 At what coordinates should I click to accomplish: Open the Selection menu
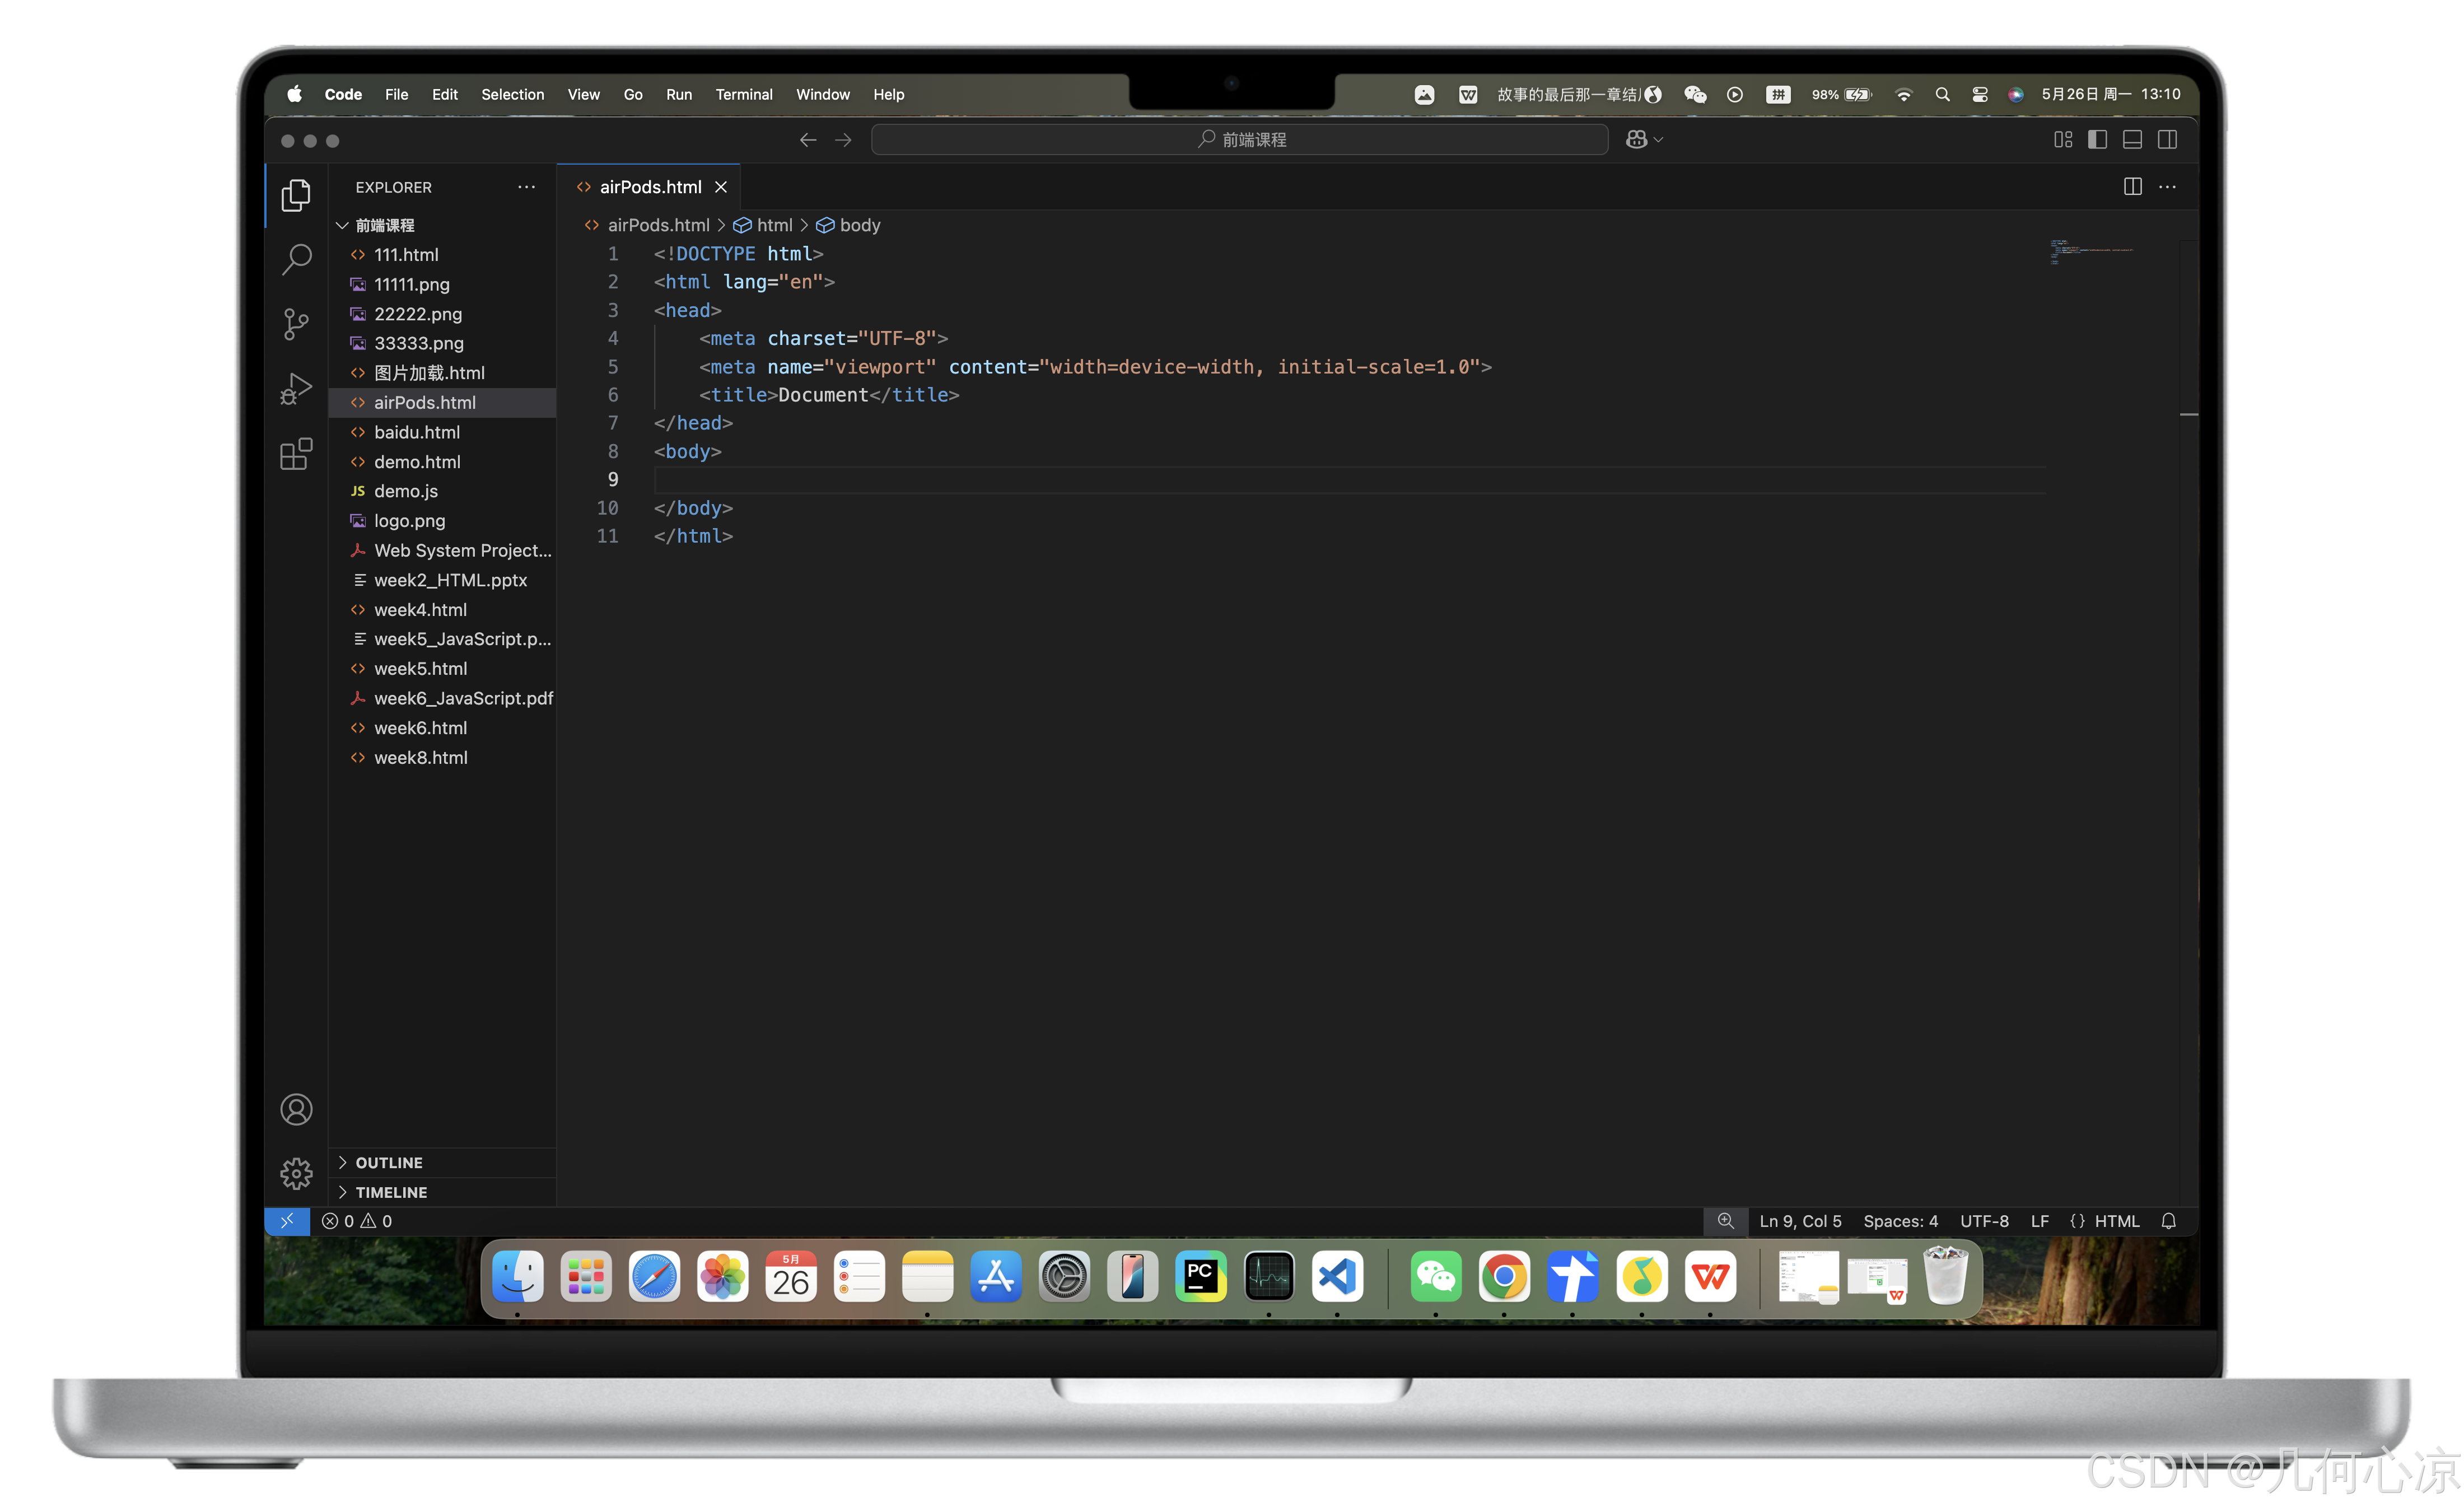point(513,94)
